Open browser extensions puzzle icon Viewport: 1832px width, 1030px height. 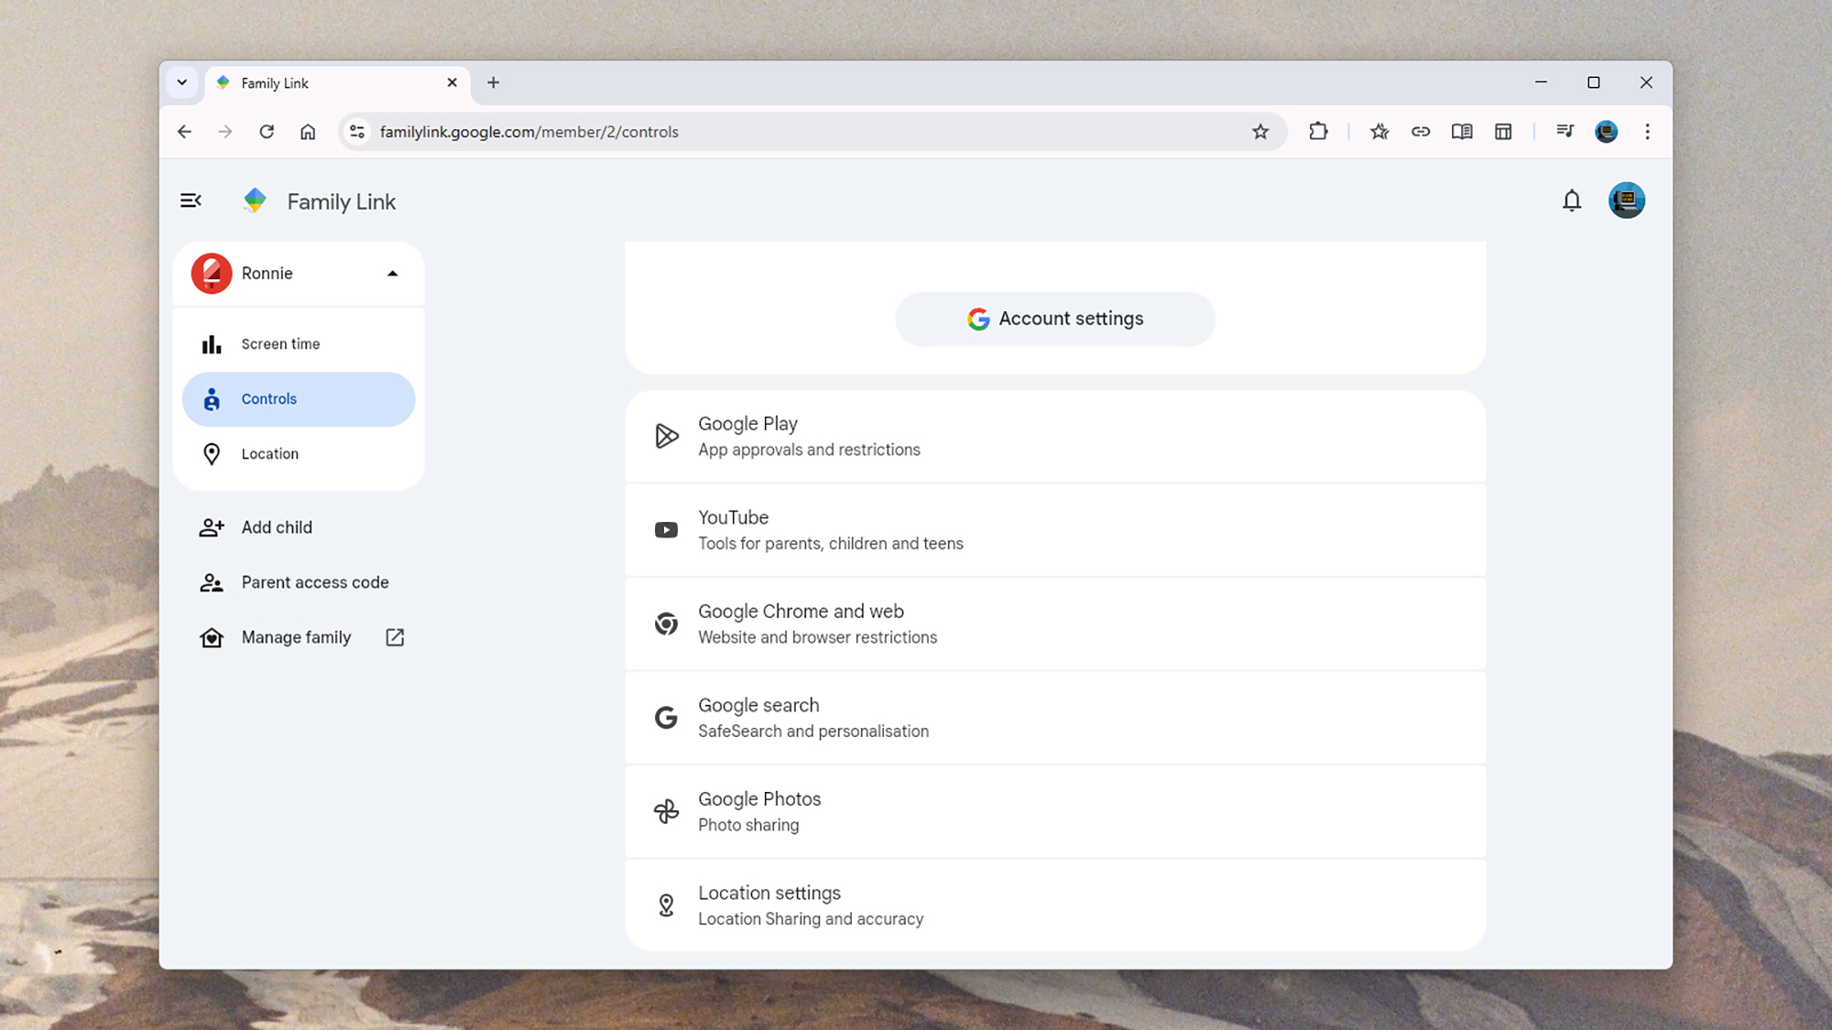tap(1318, 132)
